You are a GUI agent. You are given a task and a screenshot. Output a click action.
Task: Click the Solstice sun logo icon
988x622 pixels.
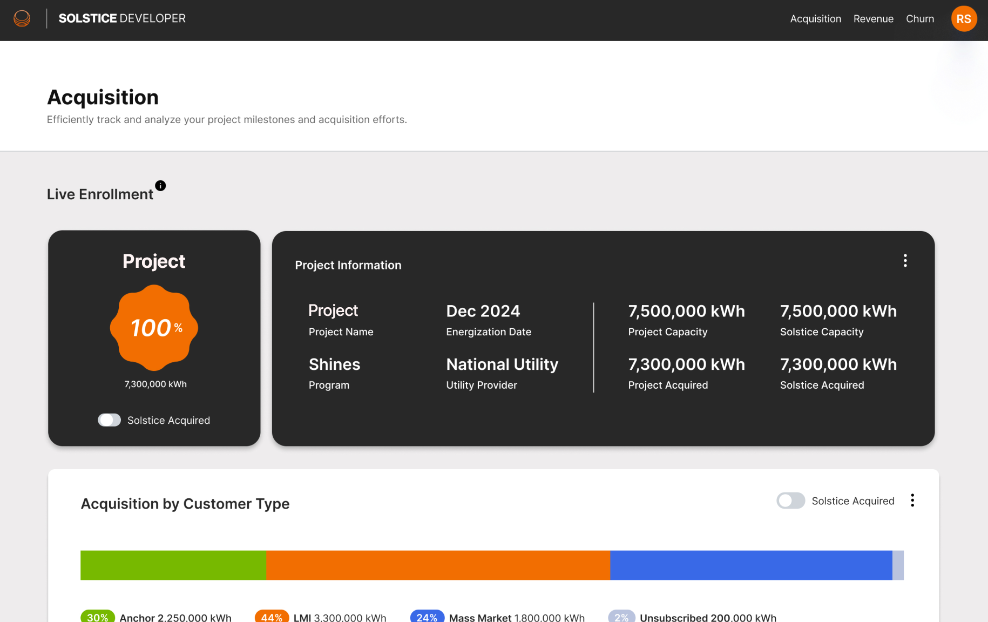22,18
